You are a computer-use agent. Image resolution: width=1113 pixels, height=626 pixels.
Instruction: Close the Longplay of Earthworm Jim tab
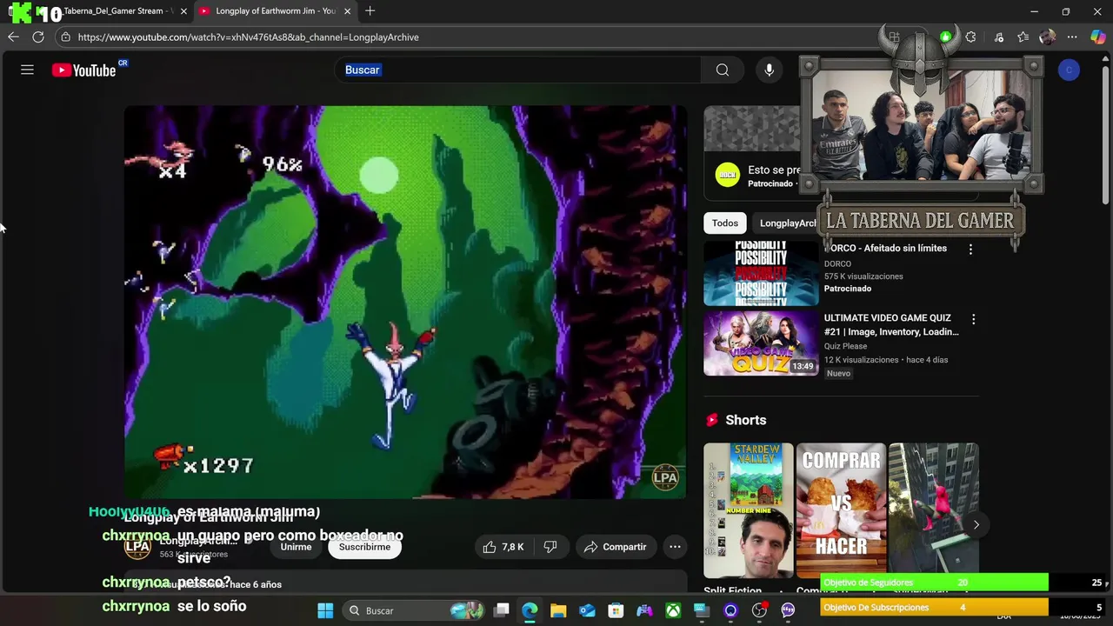point(347,11)
